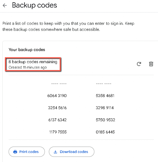
Task: Select backup code 6064 3190
Action: tap(57, 96)
